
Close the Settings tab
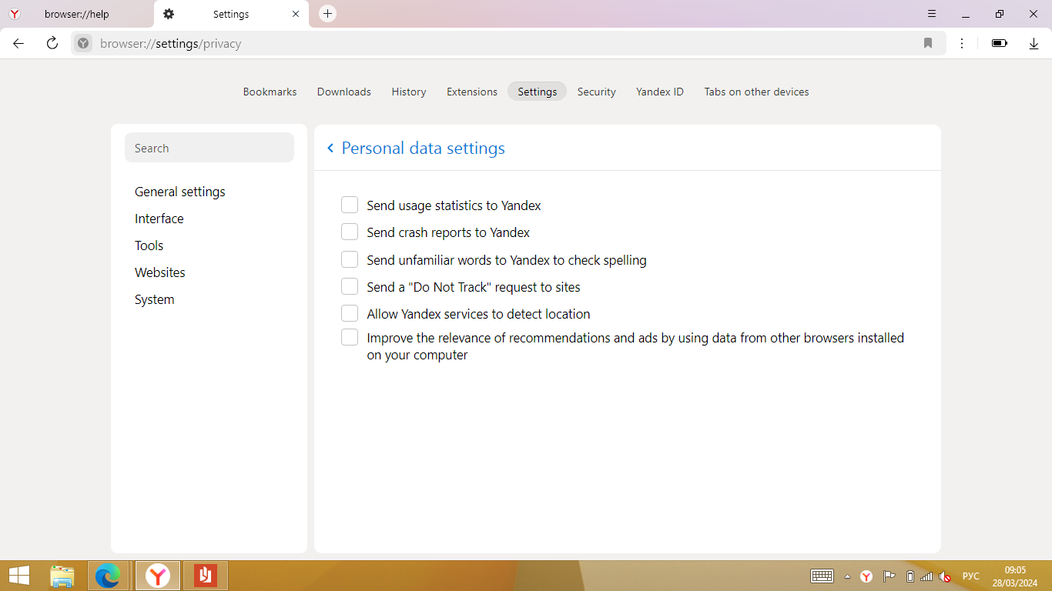click(296, 14)
